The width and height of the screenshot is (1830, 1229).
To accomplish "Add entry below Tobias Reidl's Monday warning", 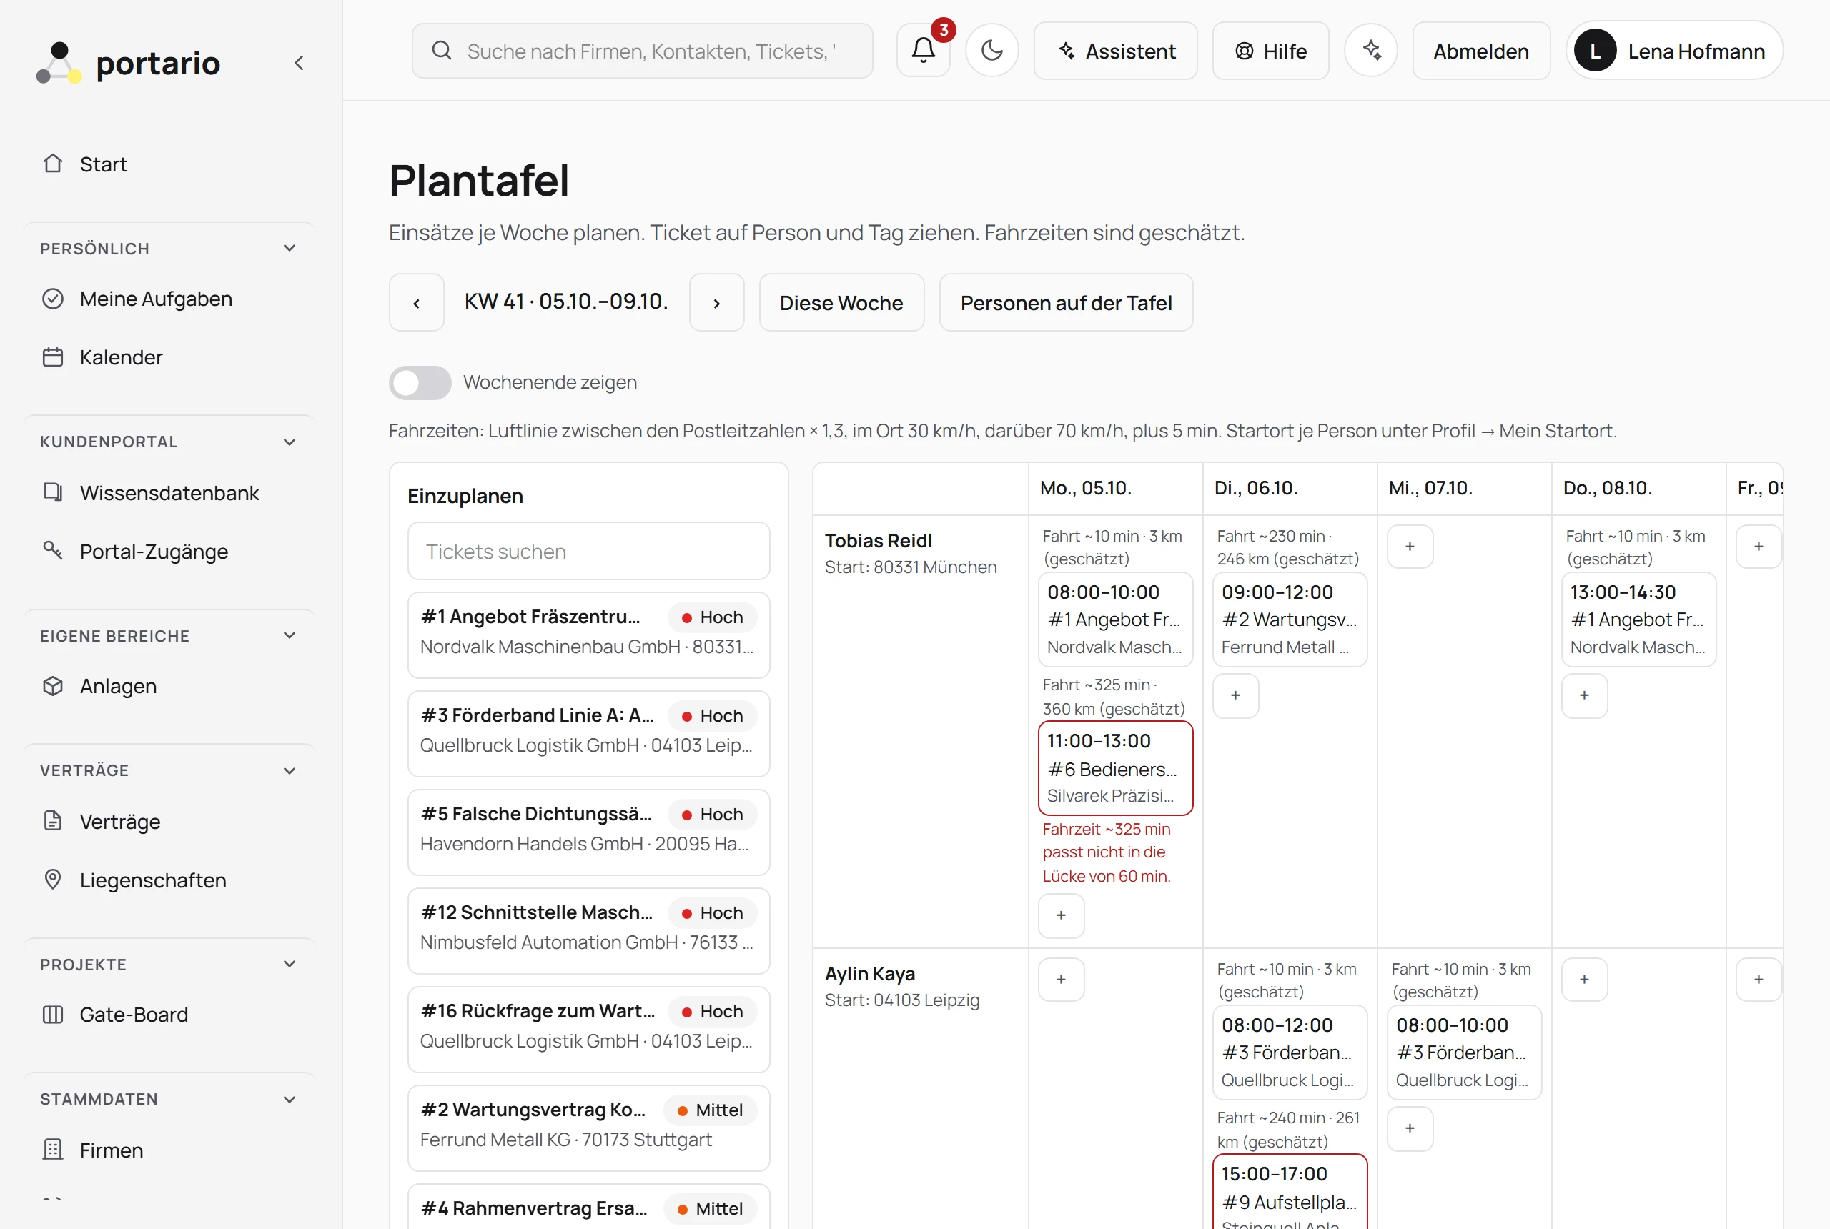I will [x=1061, y=915].
